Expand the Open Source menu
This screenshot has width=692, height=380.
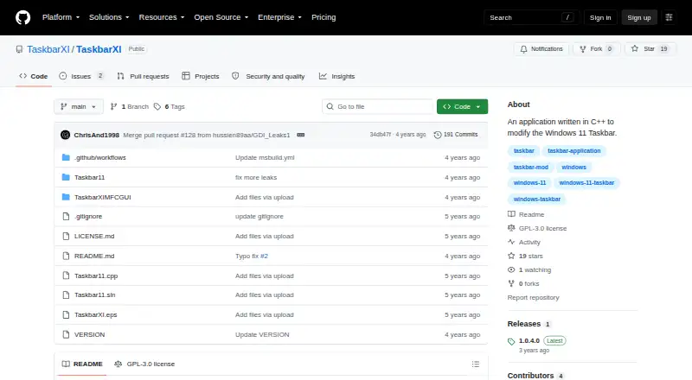(x=221, y=17)
